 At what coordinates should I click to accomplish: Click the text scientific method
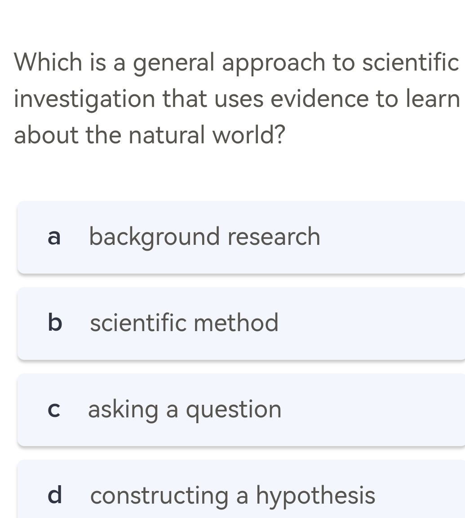pyautogui.click(x=184, y=323)
